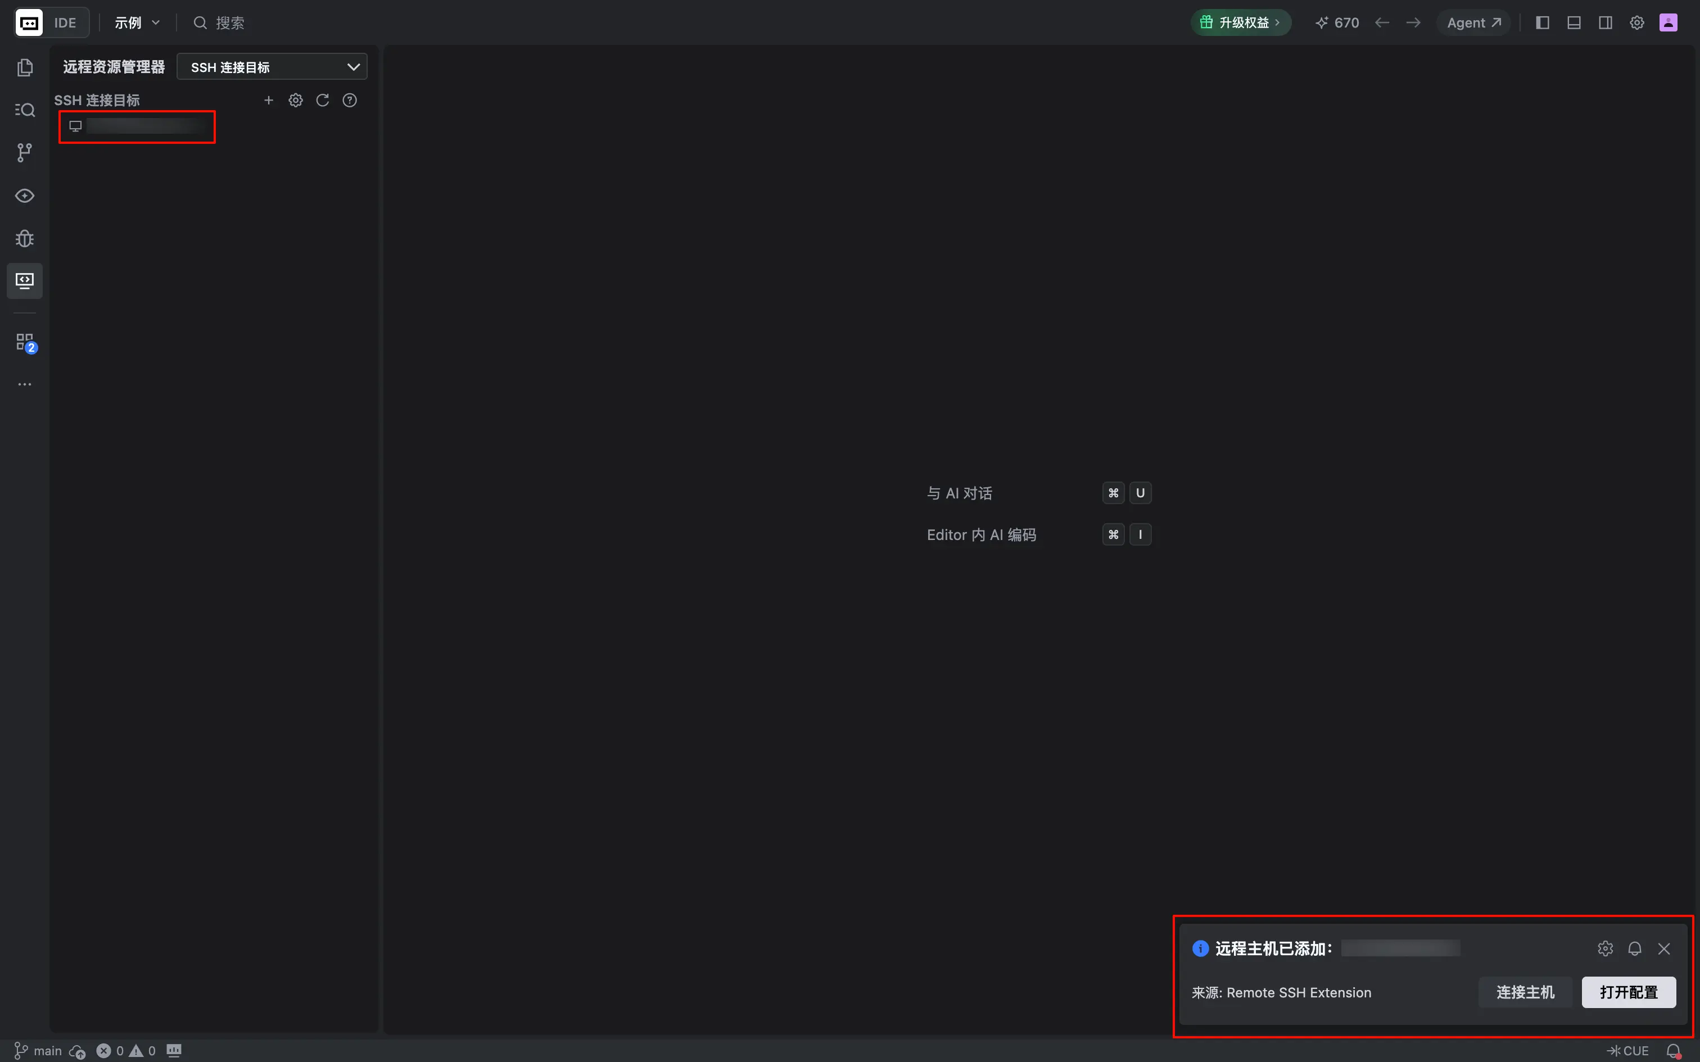Open the source control branch icon
1700x1062 pixels.
25,152
